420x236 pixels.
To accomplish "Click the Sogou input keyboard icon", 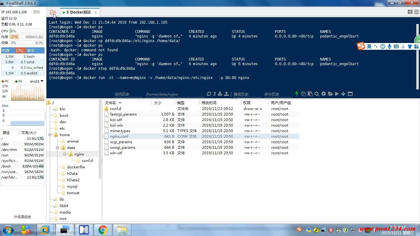I will [396, 46].
